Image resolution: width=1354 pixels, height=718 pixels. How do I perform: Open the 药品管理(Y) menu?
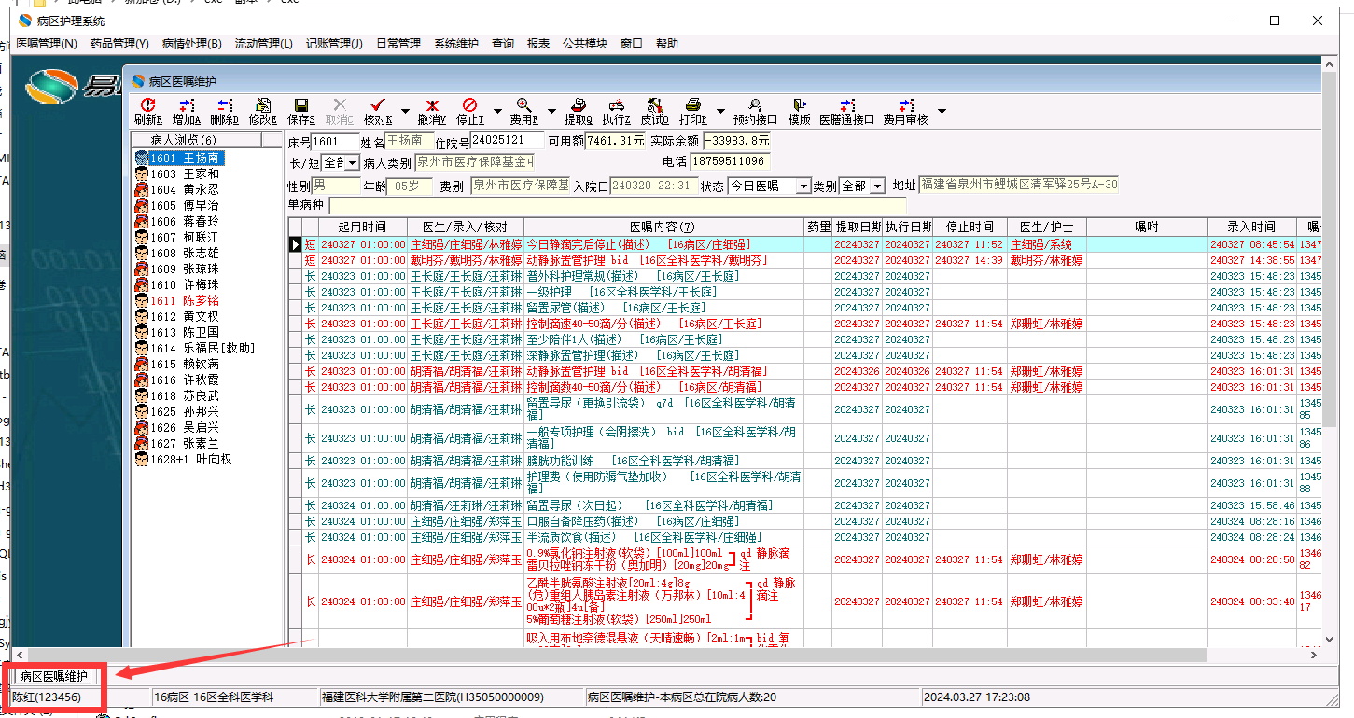119,44
